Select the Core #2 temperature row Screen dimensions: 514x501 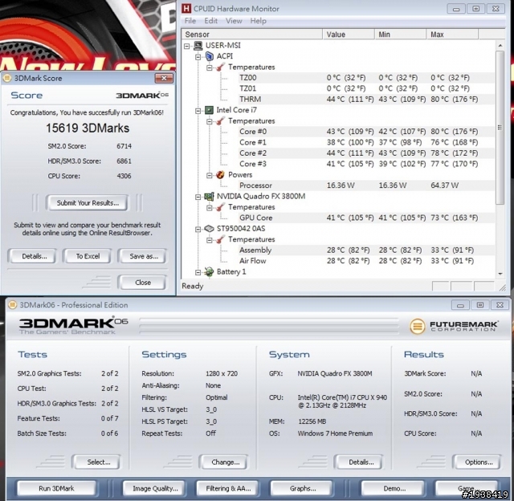tap(367, 153)
